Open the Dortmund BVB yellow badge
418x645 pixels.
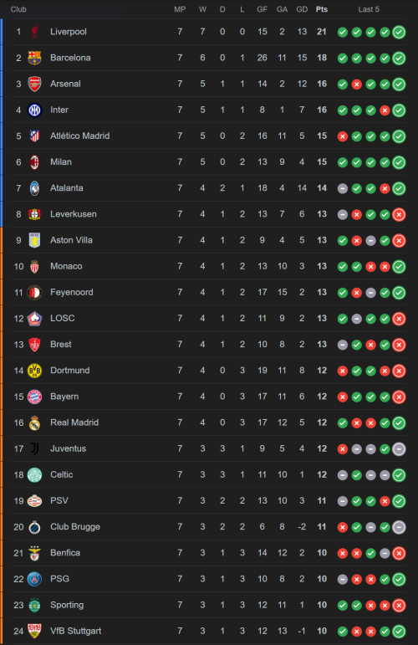34,371
